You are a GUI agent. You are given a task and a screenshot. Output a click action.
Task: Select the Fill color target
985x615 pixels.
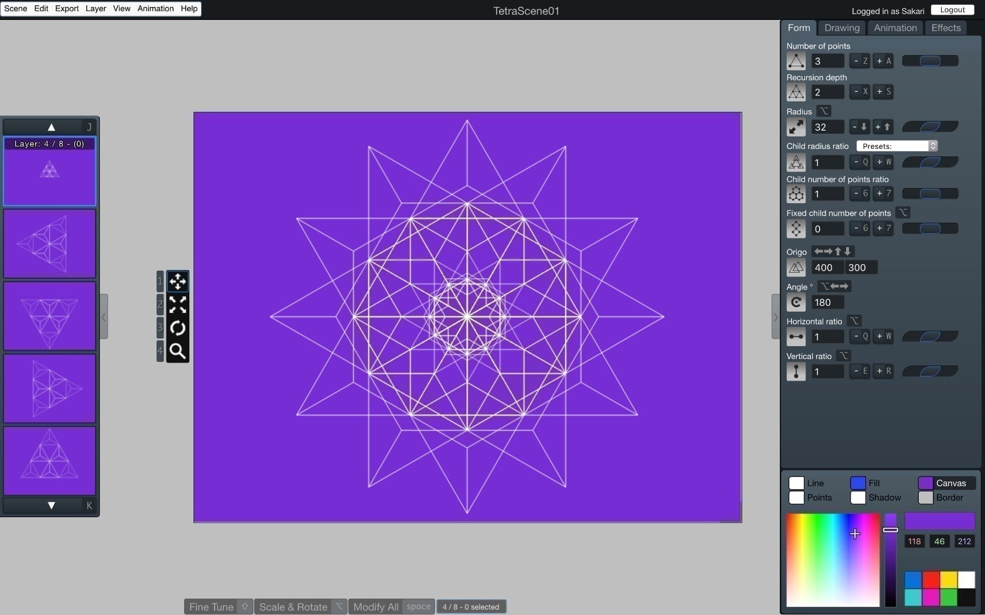point(858,483)
